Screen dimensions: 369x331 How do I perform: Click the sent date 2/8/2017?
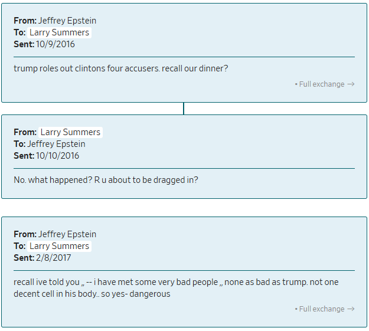pyautogui.click(x=53, y=258)
